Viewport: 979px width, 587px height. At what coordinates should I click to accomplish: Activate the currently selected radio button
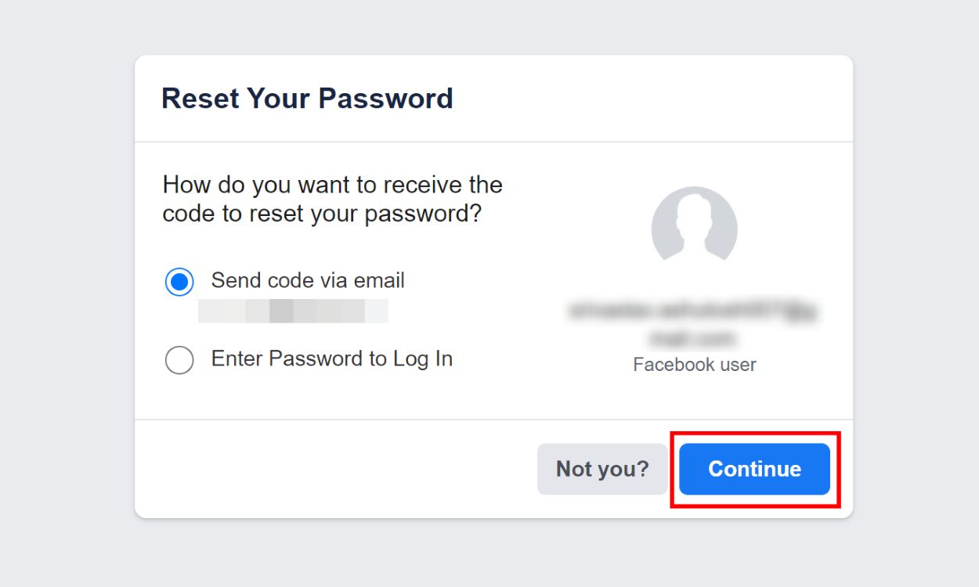point(179,282)
